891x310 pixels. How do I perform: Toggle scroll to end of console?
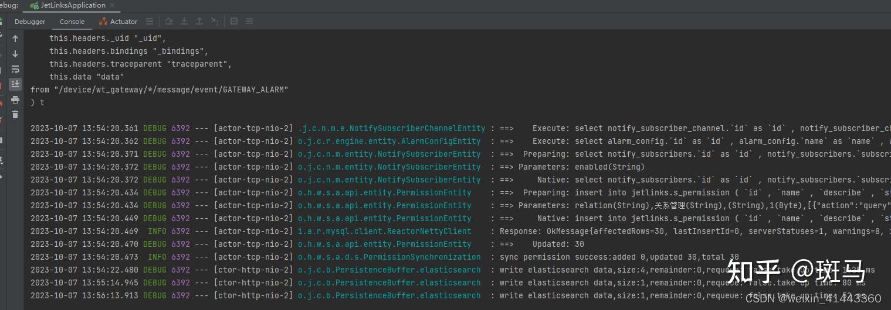[15, 84]
